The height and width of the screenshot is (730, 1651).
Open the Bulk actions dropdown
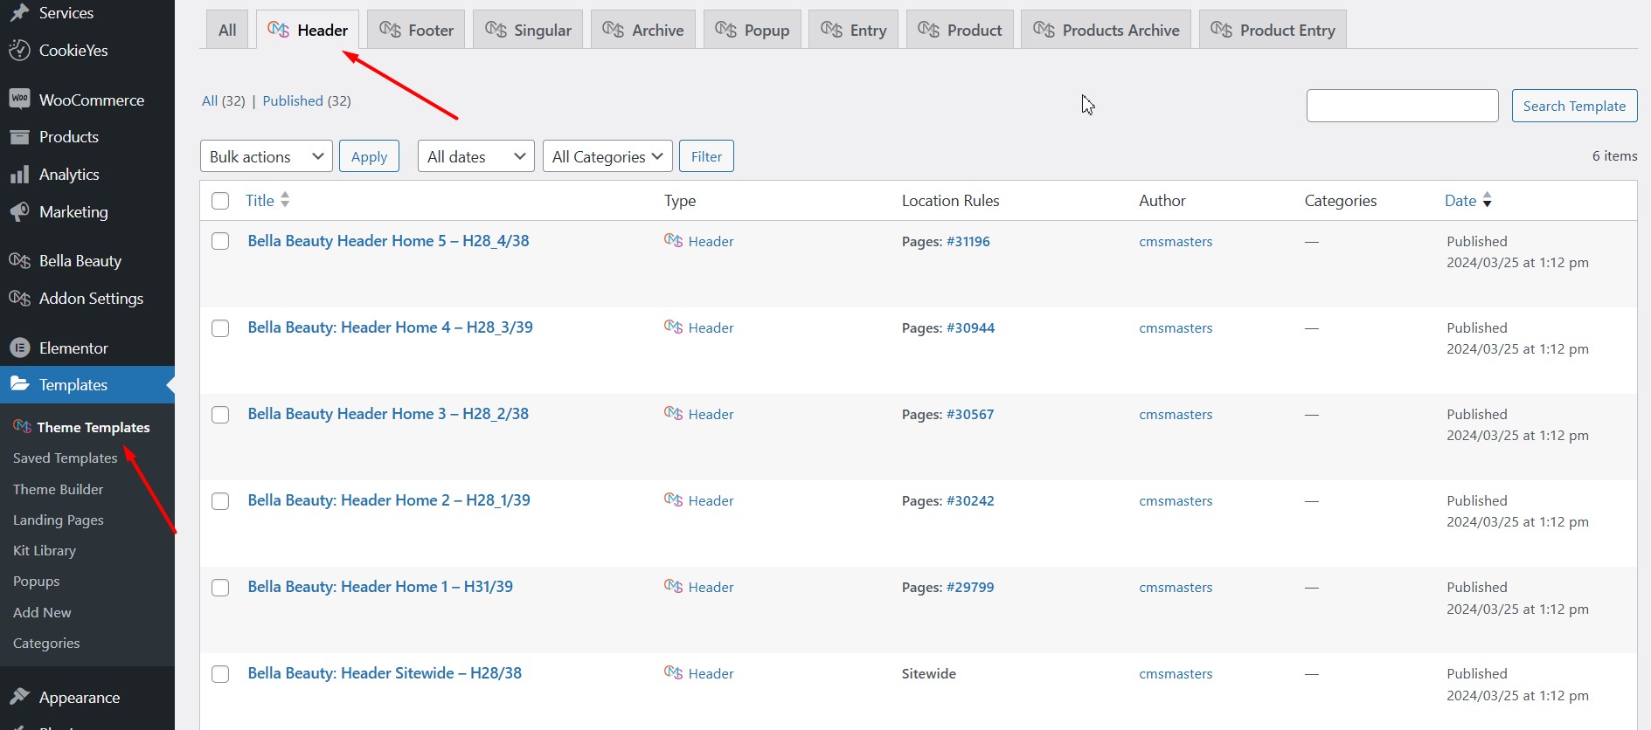point(267,156)
